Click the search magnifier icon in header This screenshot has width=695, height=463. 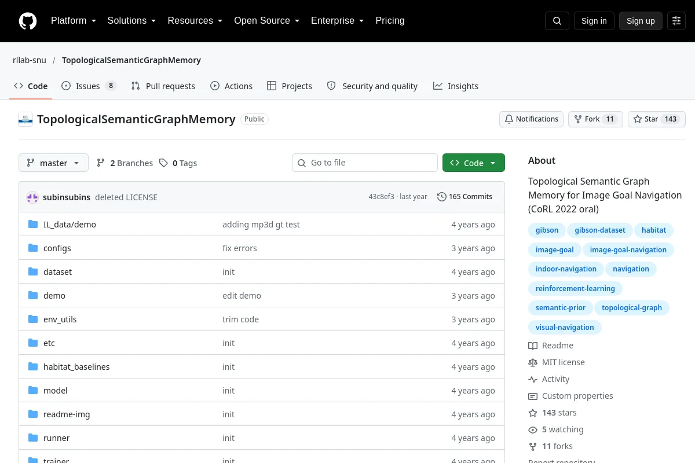coord(557,21)
